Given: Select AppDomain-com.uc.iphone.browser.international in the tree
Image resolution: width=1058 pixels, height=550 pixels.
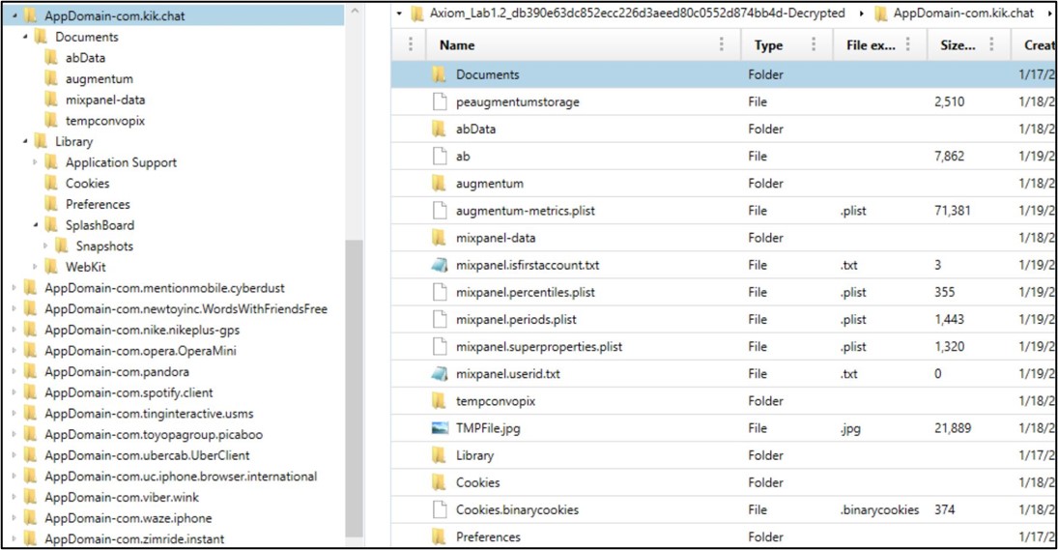Looking at the screenshot, I should 181,476.
